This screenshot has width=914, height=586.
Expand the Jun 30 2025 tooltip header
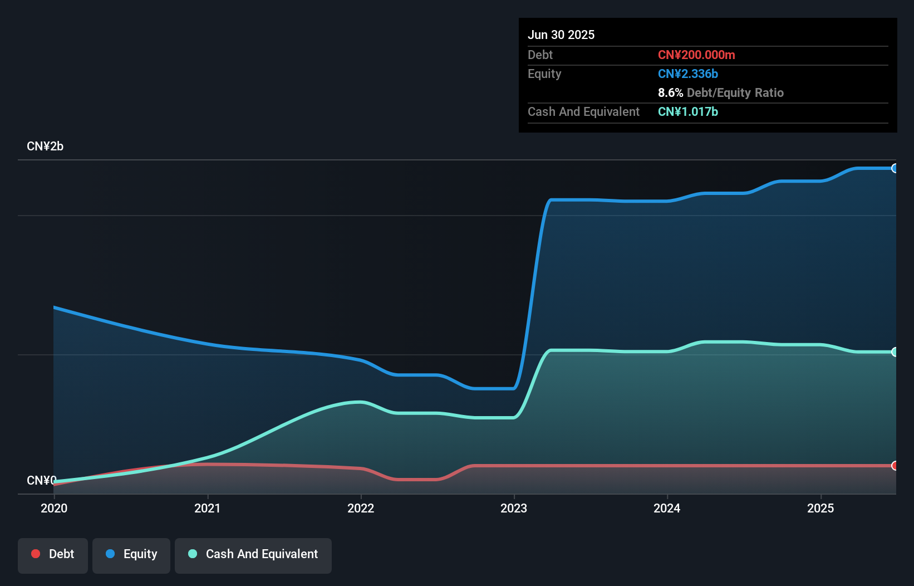[x=561, y=35]
